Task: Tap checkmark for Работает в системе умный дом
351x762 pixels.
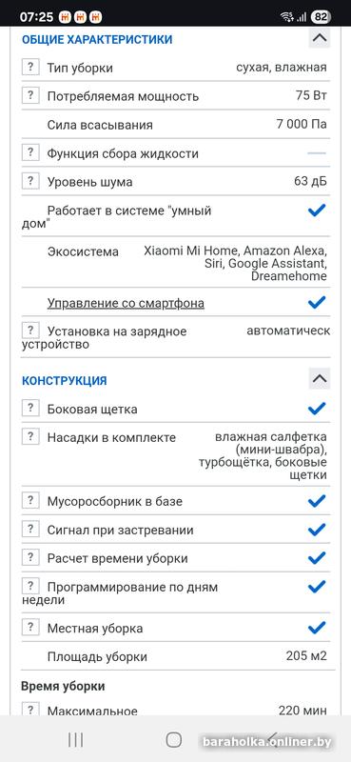Action: coord(317,211)
